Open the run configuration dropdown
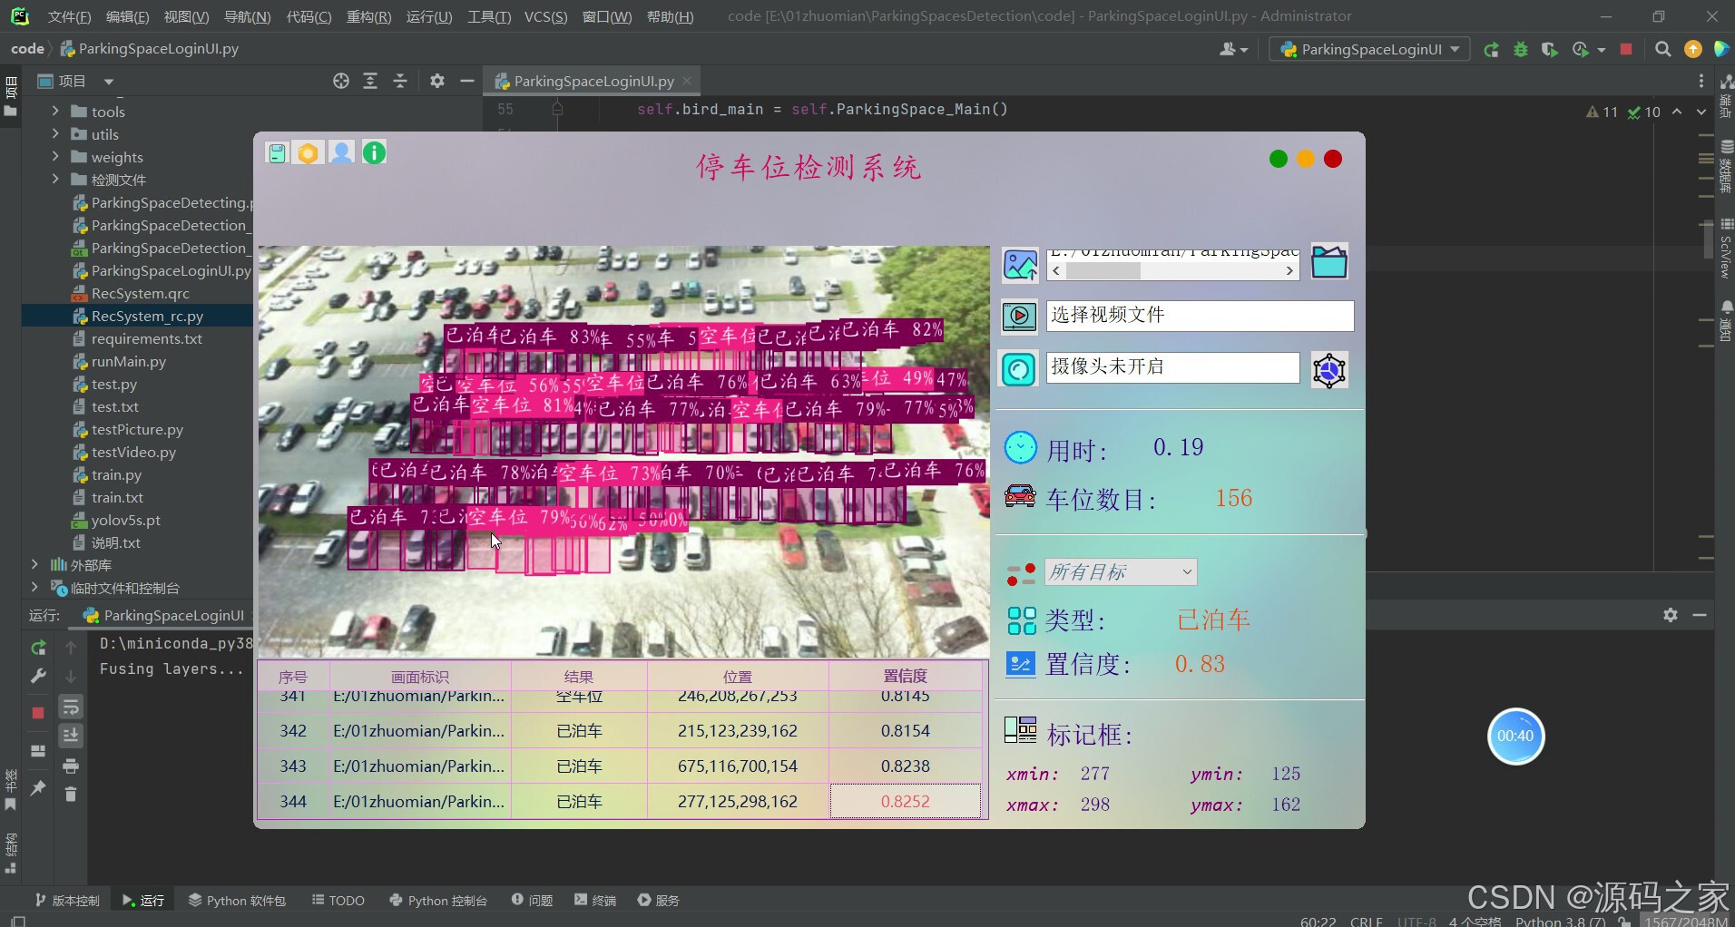1735x927 pixels. point(1369,49)
